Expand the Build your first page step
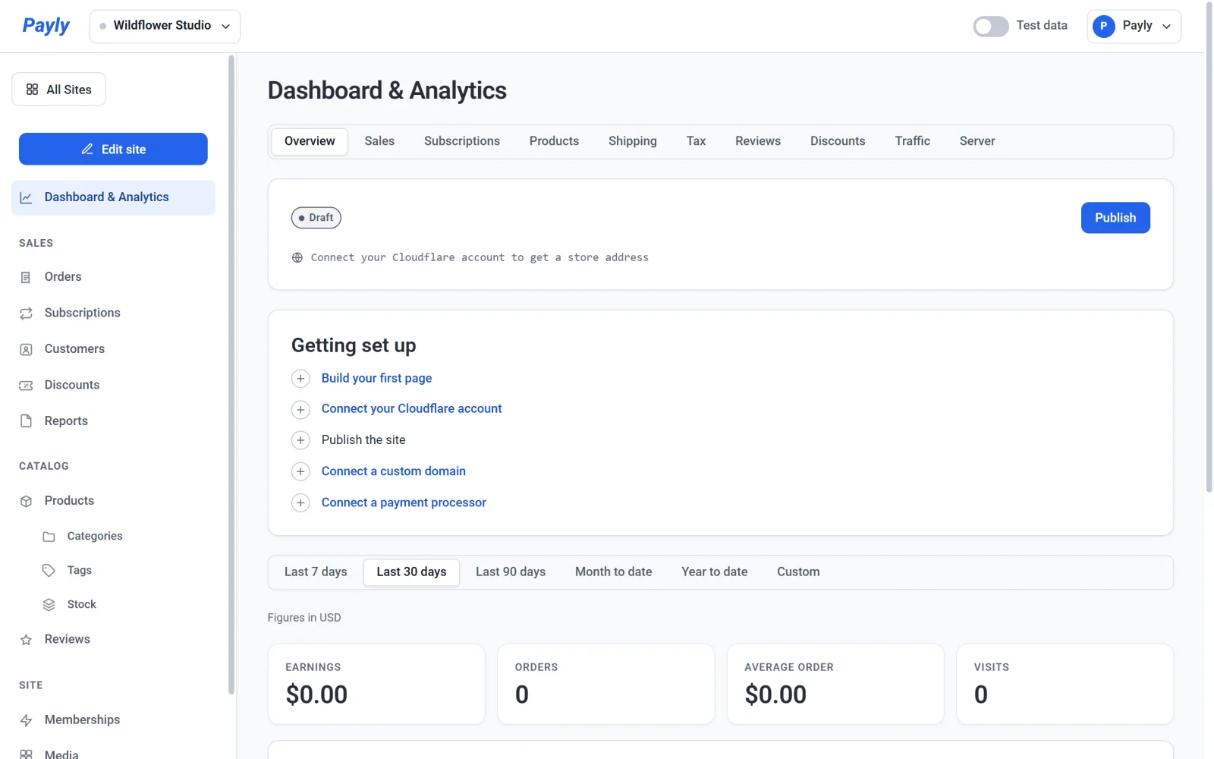This screenshot has height=759, width=1214. 300,378
